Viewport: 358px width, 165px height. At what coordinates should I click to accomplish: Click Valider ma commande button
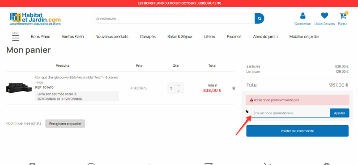[x=297, y=131]
